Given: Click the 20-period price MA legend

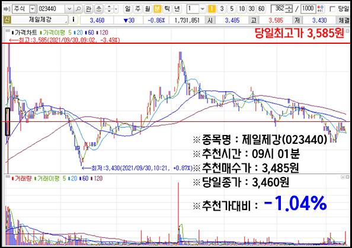Looking at the screenshot, I should coord(78,33).
